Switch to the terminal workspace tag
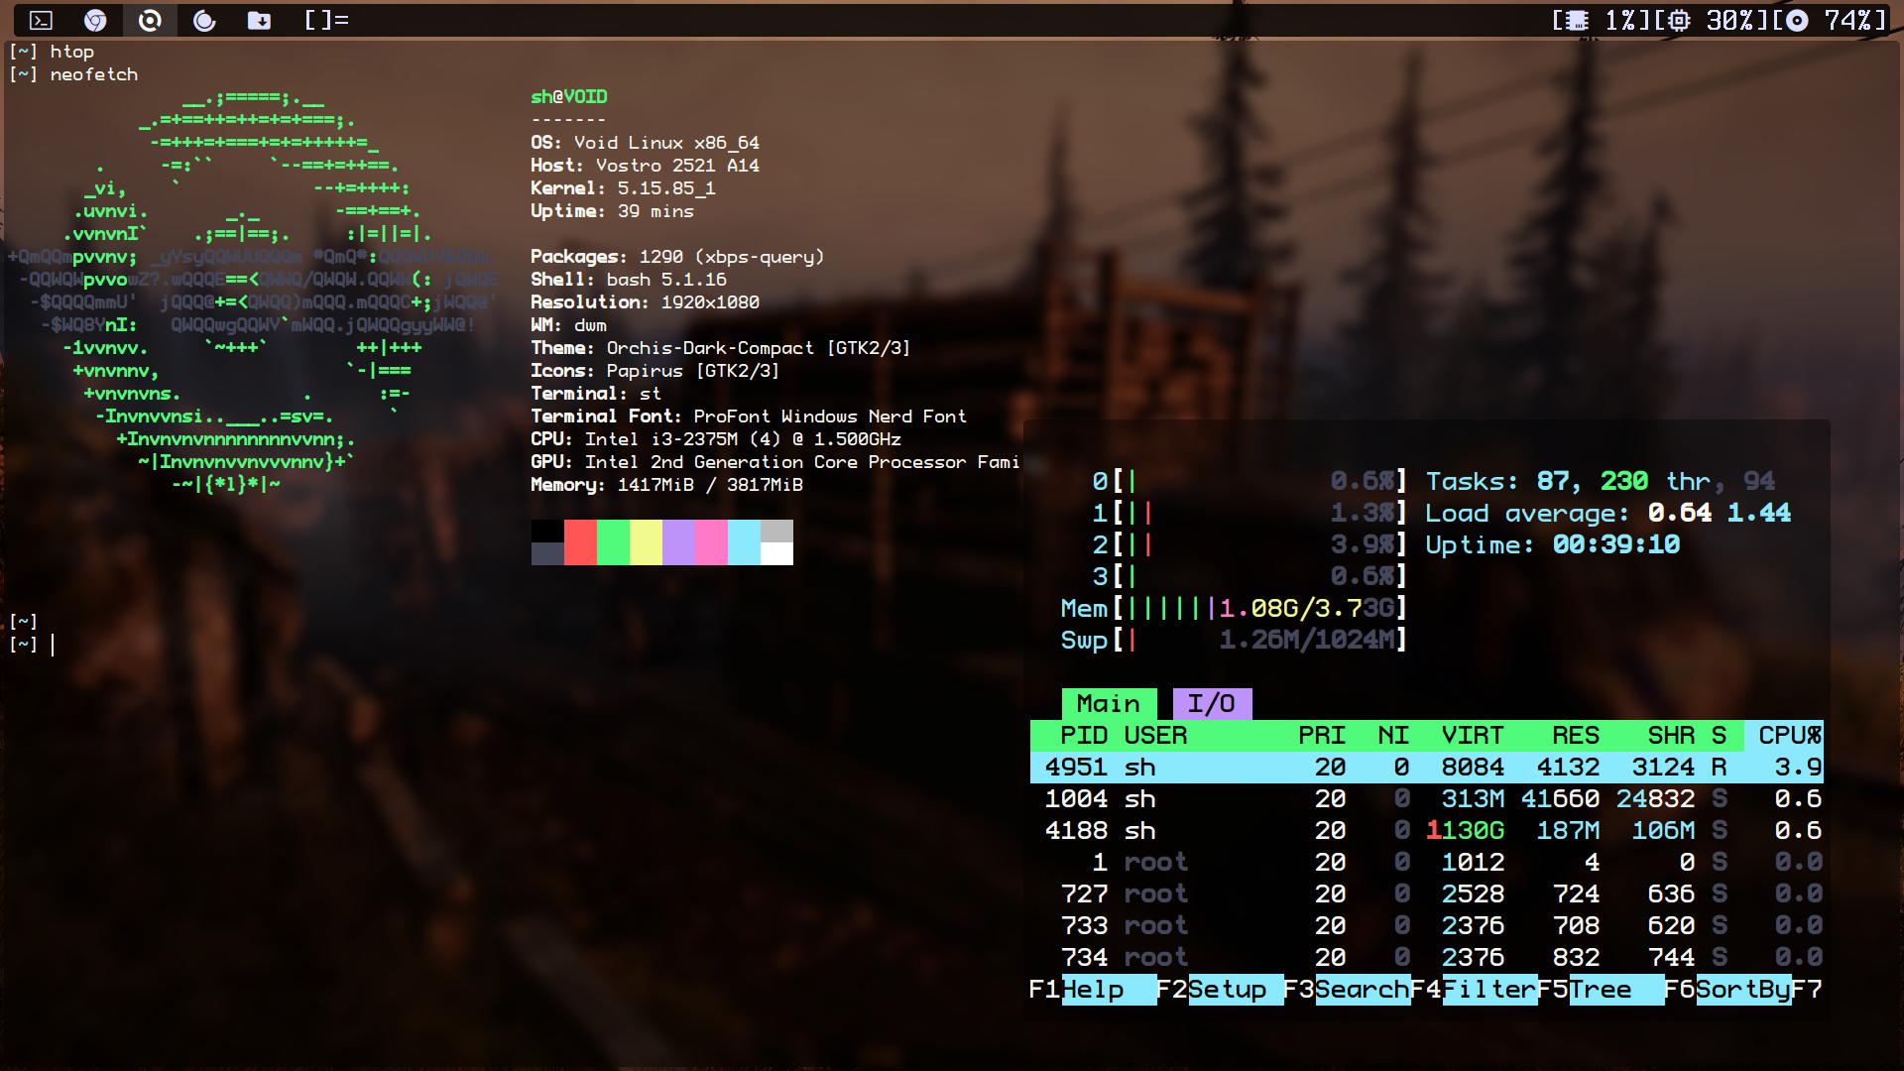Screen dimensions: 1904x1071 [x=41, y=20]
